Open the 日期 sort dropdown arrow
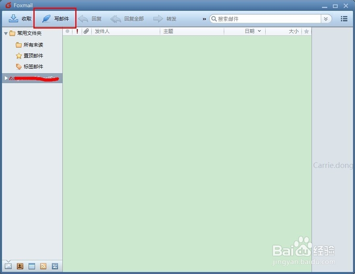The width and height of the screenshot is (355, 274). tap(260, 31)
